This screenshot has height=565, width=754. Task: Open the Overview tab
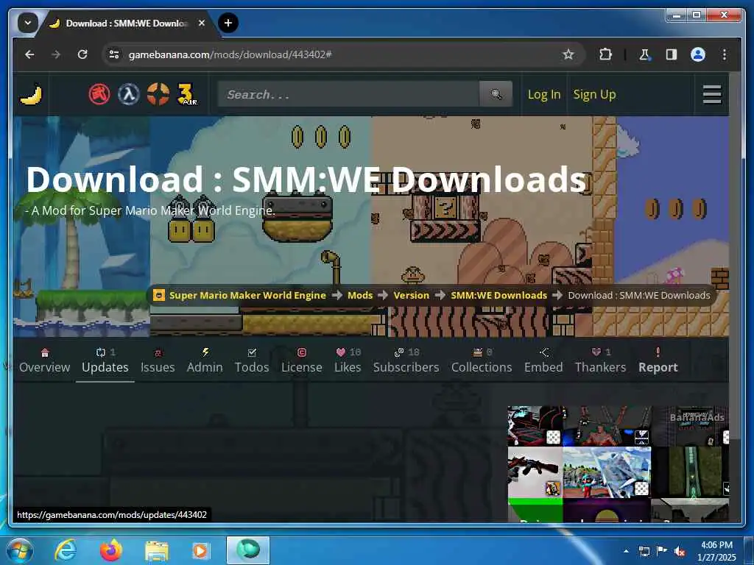pyautogui.click(x=45, y=360)
